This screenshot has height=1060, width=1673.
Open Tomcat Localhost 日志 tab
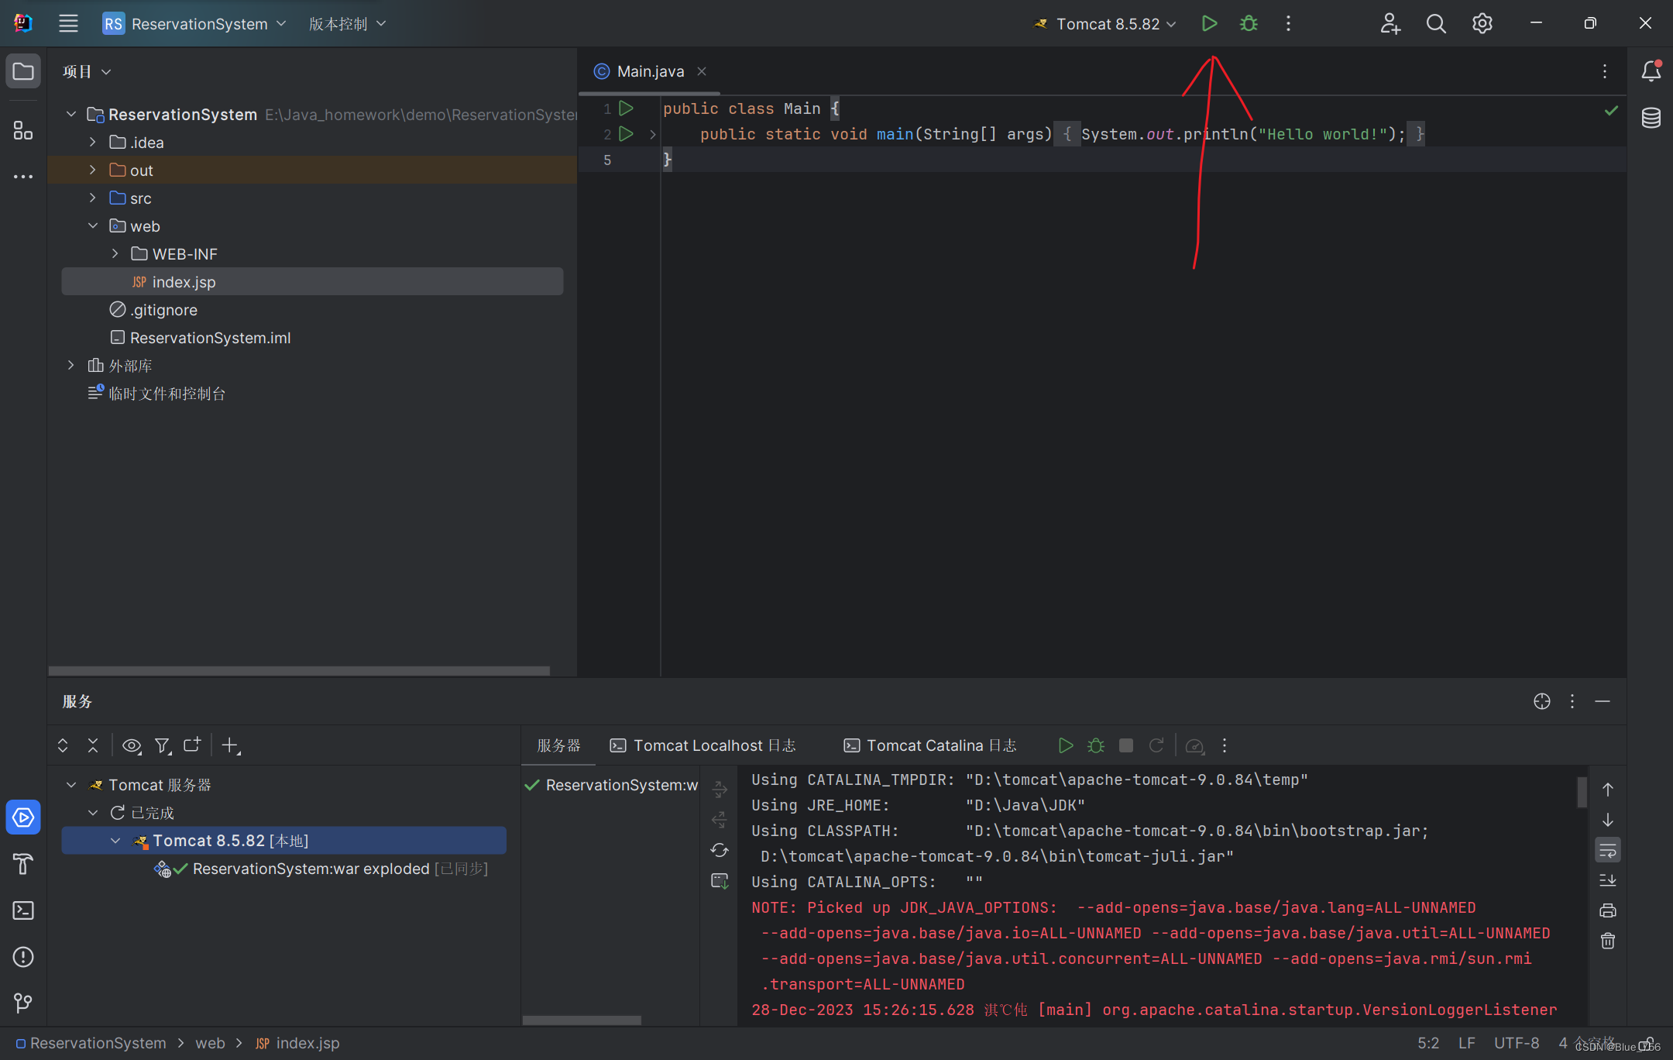click(x=703, y=745)
